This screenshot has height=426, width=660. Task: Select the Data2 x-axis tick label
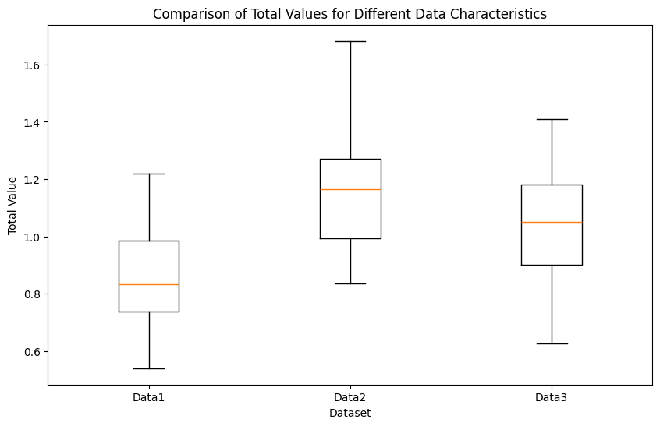point(350,397)
